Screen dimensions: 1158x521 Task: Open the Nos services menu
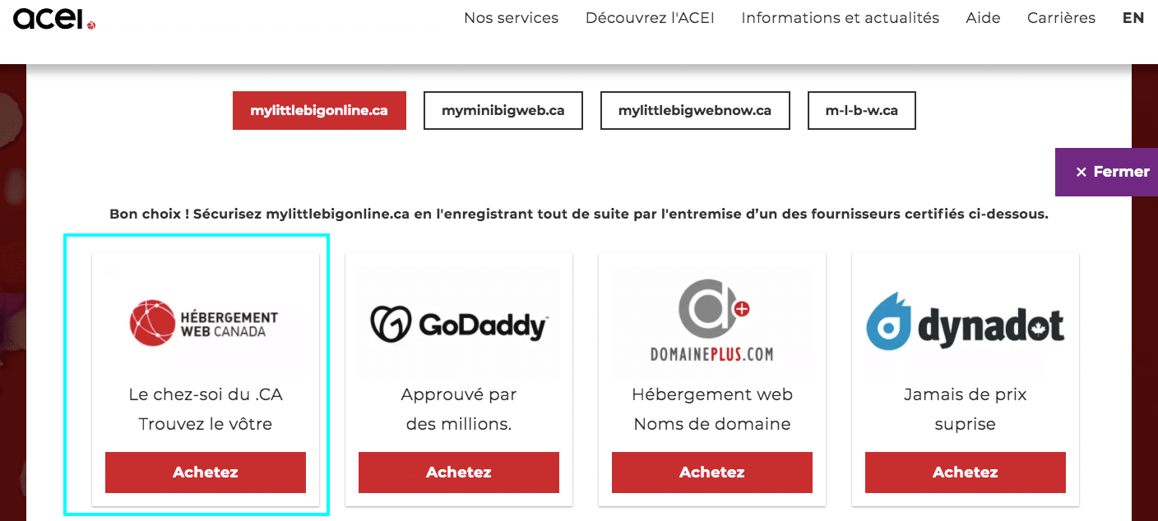(511, 18)
